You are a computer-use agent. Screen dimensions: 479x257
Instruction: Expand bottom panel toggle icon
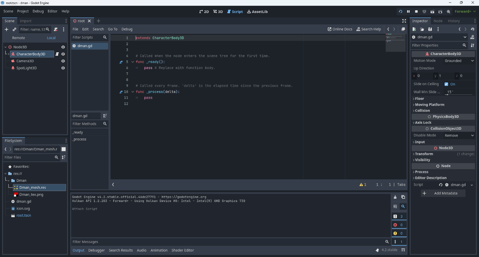403,250
